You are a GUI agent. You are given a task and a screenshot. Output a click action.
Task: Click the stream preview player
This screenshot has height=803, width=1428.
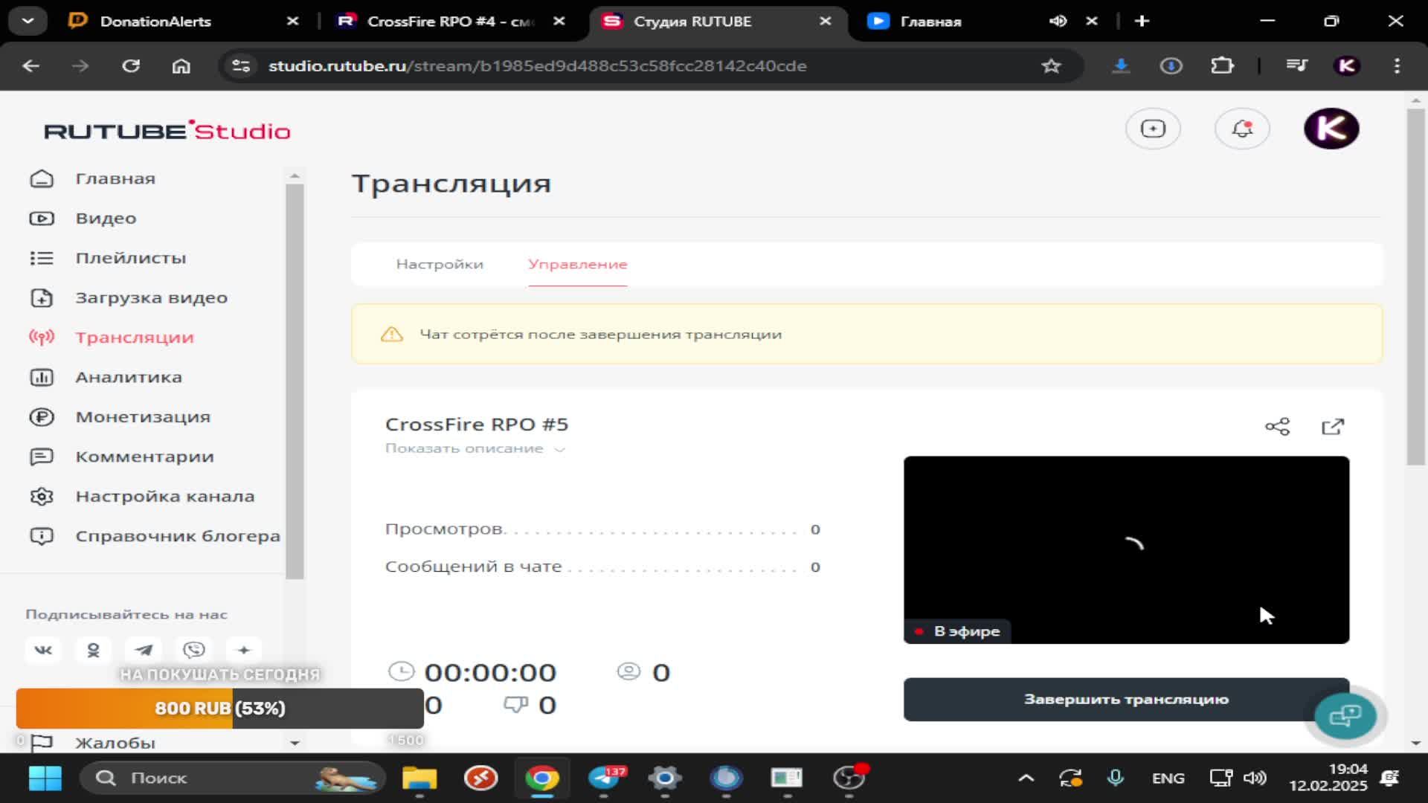point(1126,549)
